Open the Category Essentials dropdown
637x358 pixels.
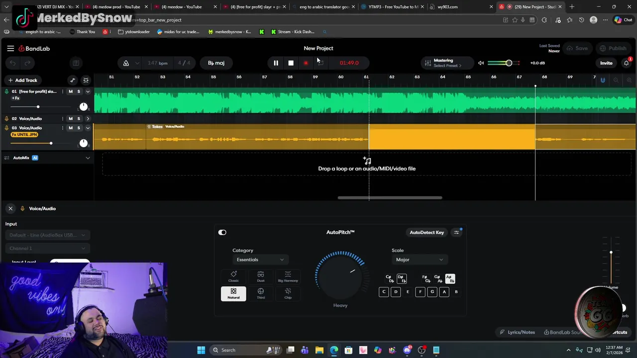(x=260, y=260)
